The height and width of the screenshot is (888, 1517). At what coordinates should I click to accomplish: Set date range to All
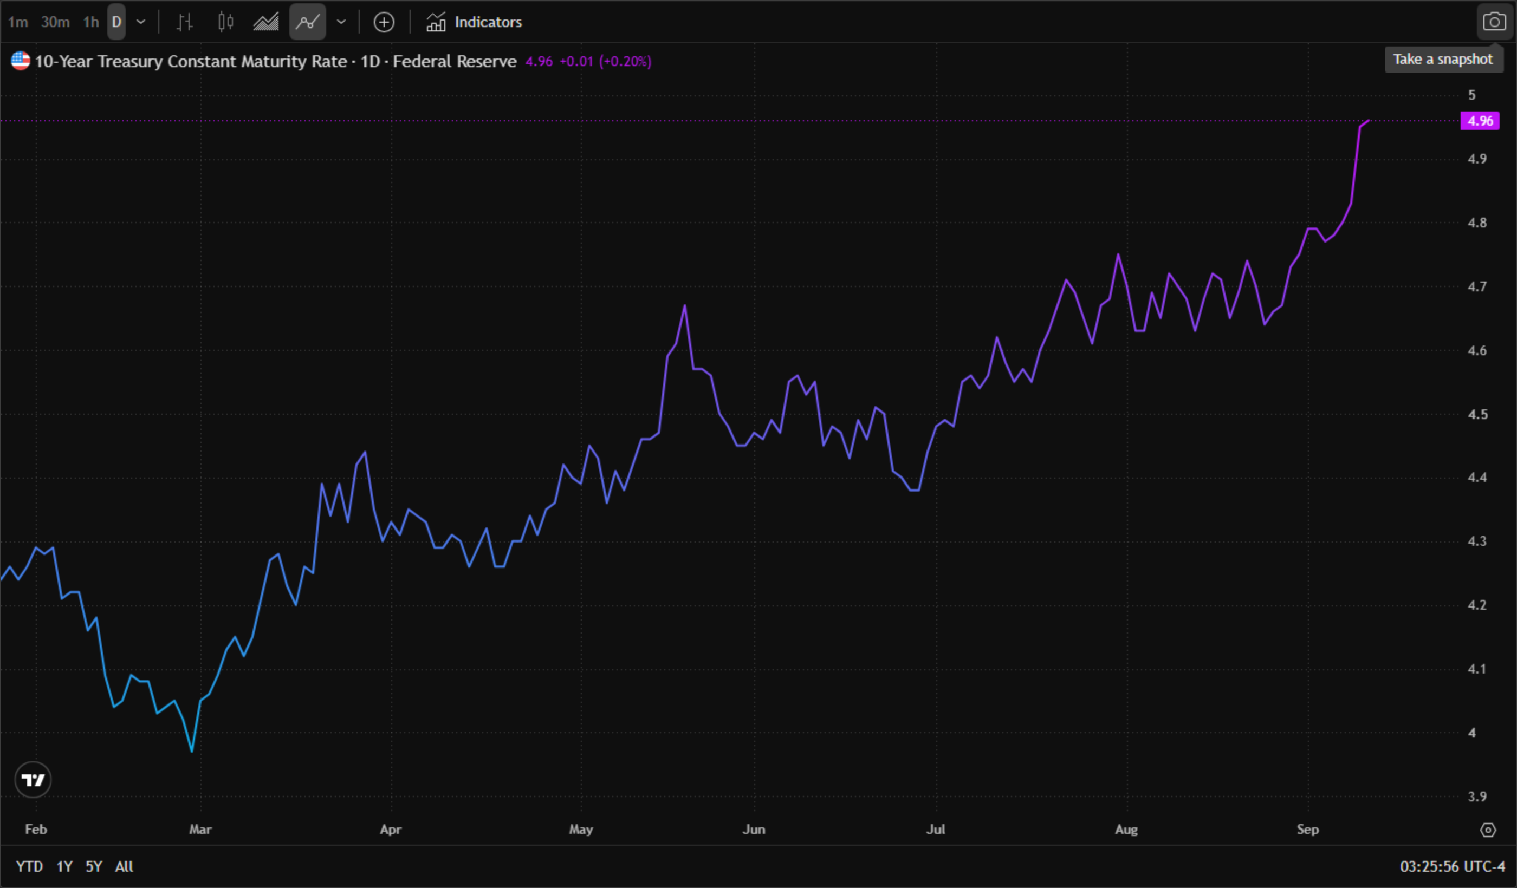click(x=124, y=866)
